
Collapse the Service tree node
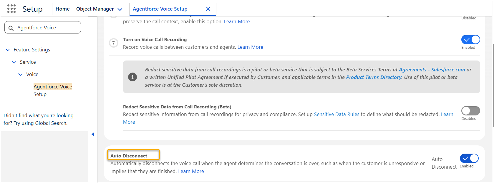[x=14, y=62]
